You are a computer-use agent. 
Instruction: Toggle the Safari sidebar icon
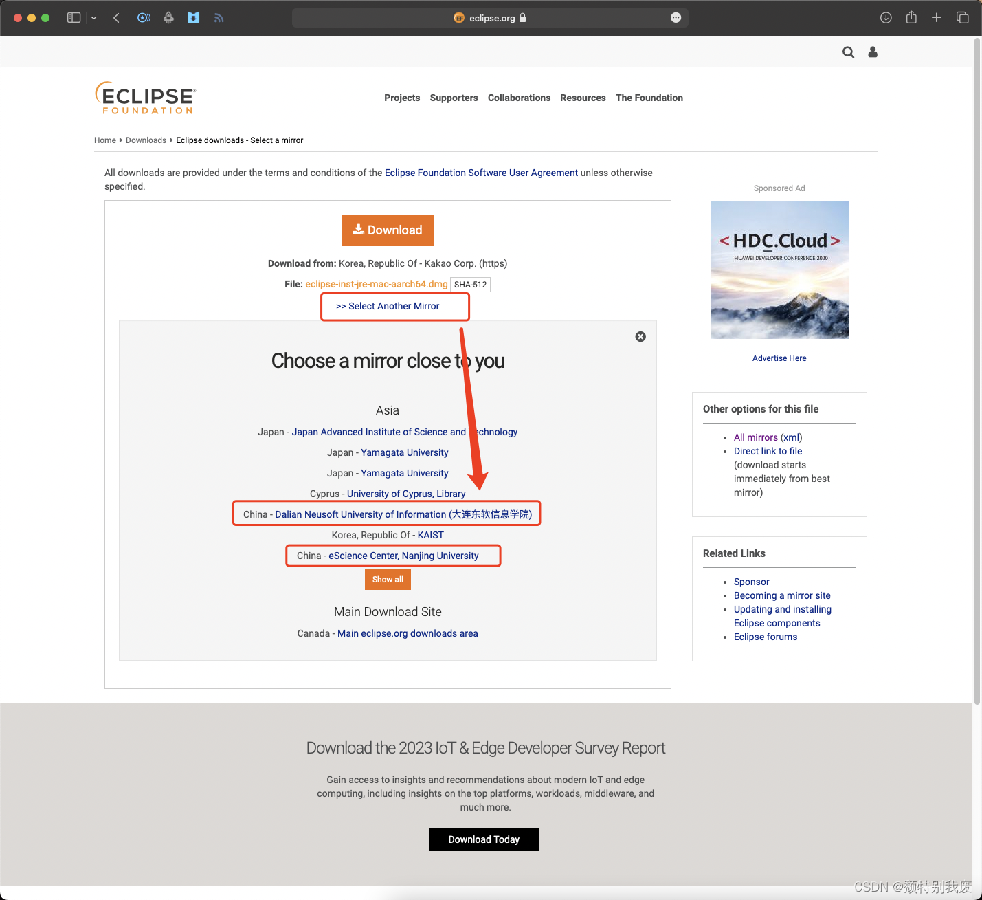point(74,18)
